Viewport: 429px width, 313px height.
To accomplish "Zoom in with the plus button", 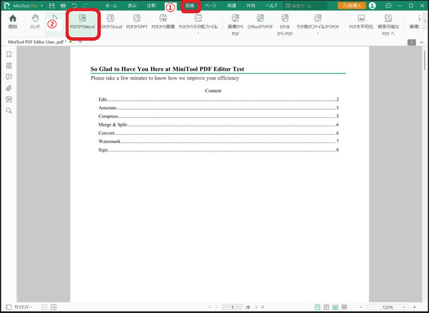I will coord(414,307).
